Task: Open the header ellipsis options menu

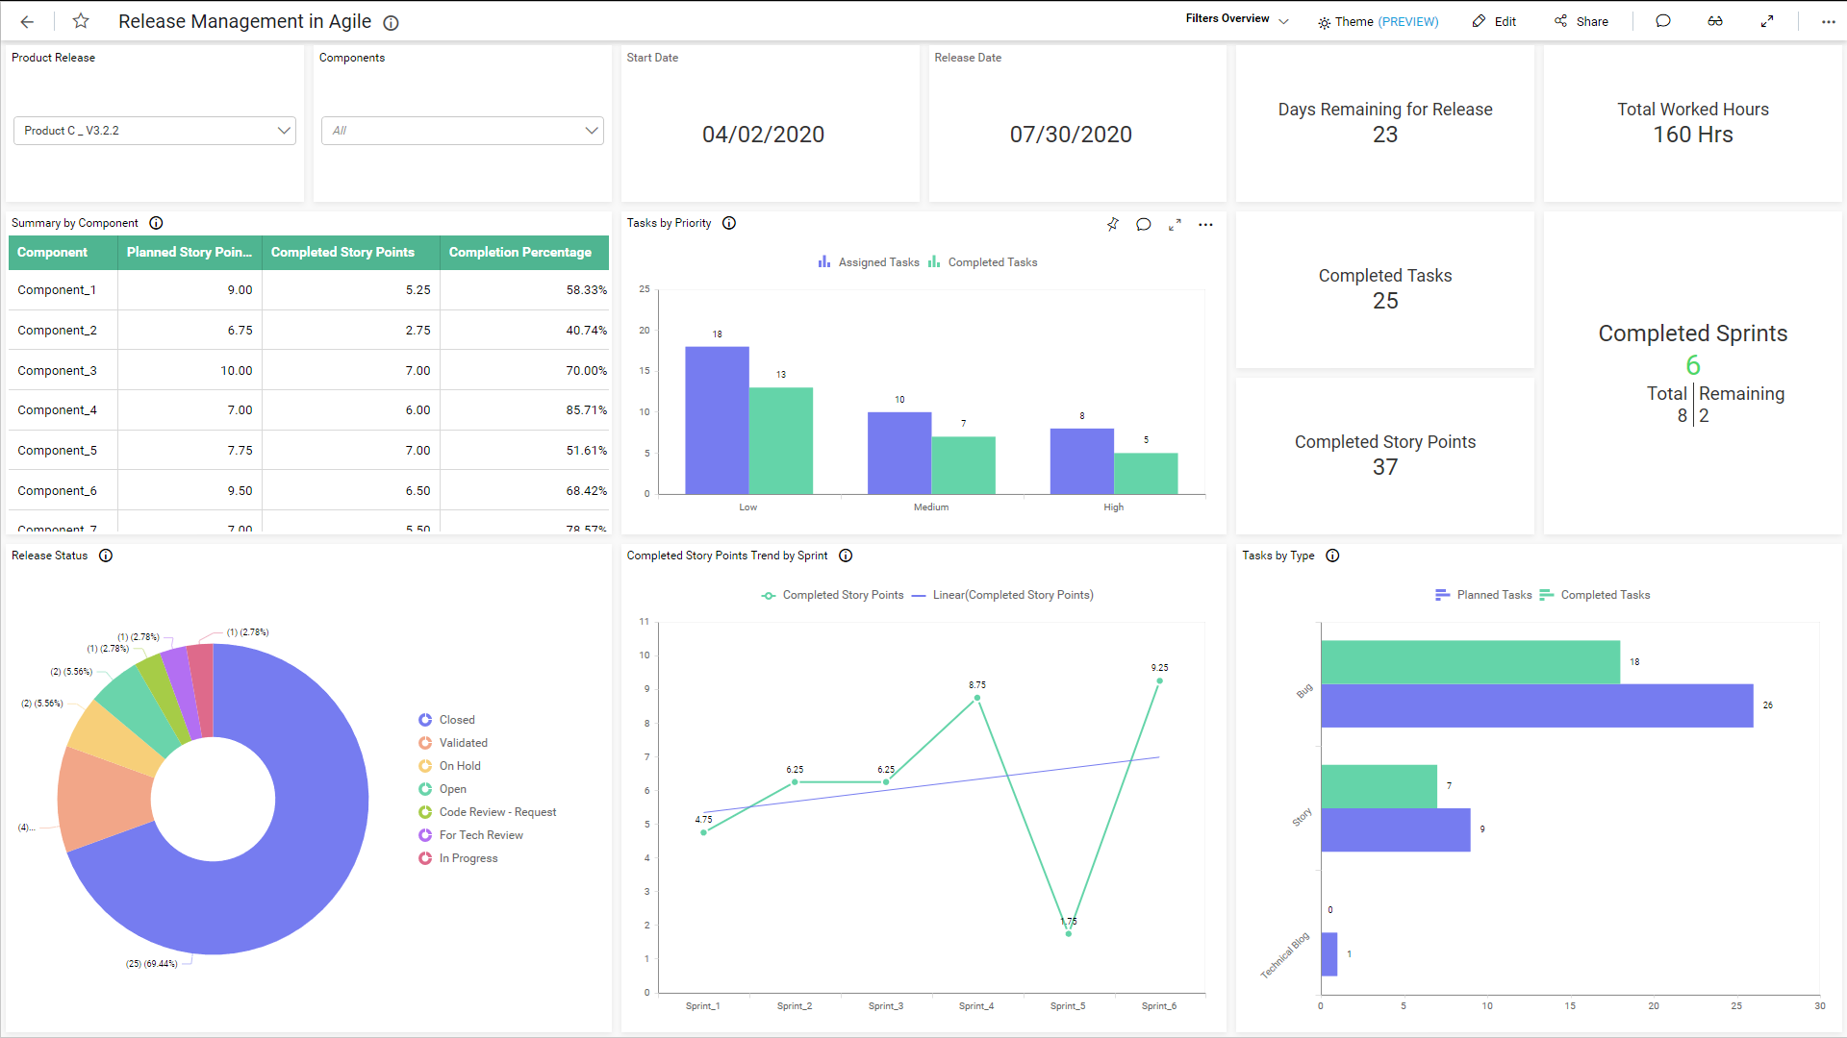Action: [x=1829, y=21]
